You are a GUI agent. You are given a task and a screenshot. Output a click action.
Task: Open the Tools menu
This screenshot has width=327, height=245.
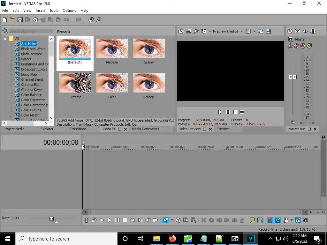[x=54, y=11]
